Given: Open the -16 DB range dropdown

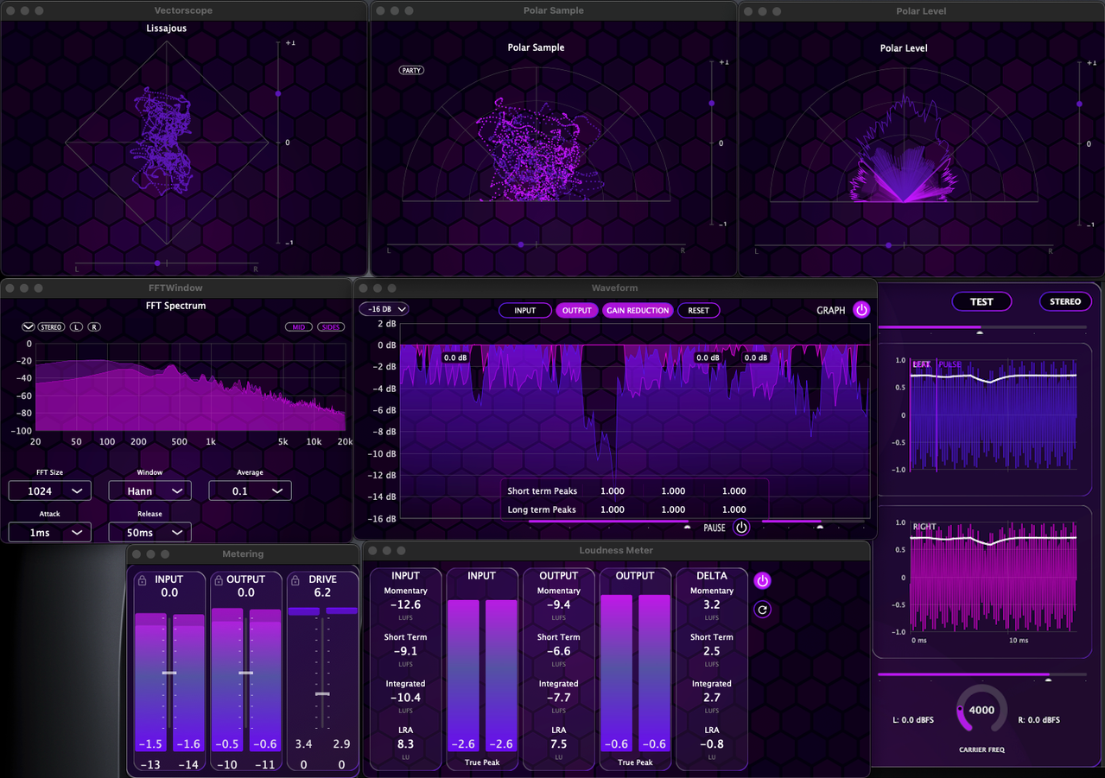Looking at the screenshot, I should click(x=384, y=309).
